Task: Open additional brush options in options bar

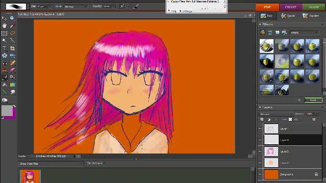Action: pos(135,7)
